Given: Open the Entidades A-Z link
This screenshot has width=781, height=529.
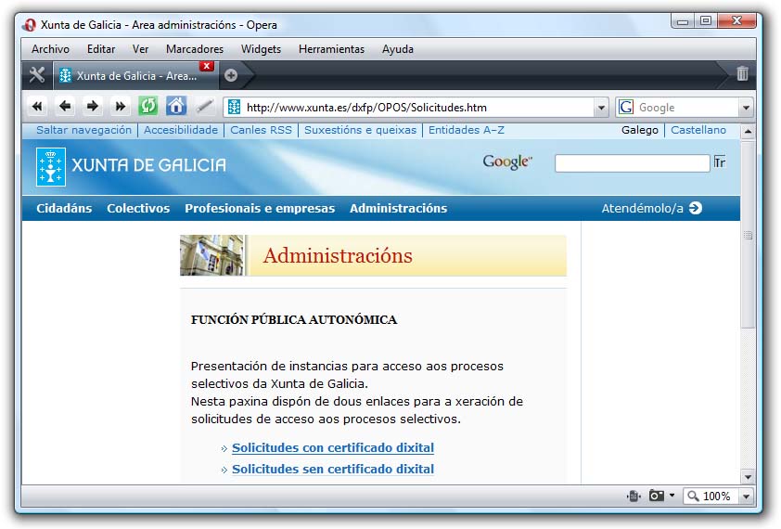Looking at the screenshot, I should (x=467, y=130).
